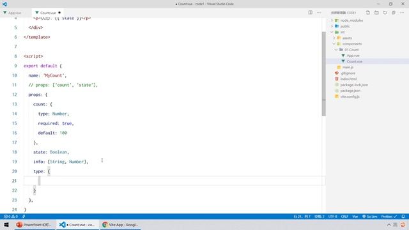This screenshot has height=230, width=409.
Task: Click the split editor icon
Action: (310, 13)
